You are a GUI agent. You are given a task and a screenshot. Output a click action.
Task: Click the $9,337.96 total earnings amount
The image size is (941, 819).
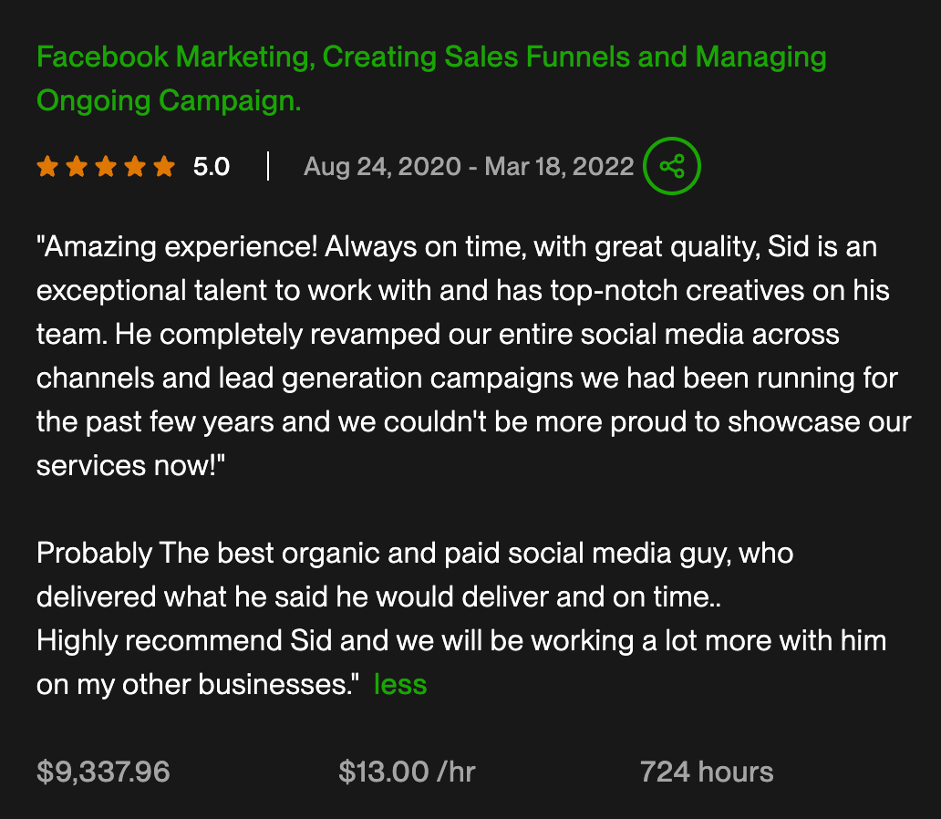[x=103, y=772]
